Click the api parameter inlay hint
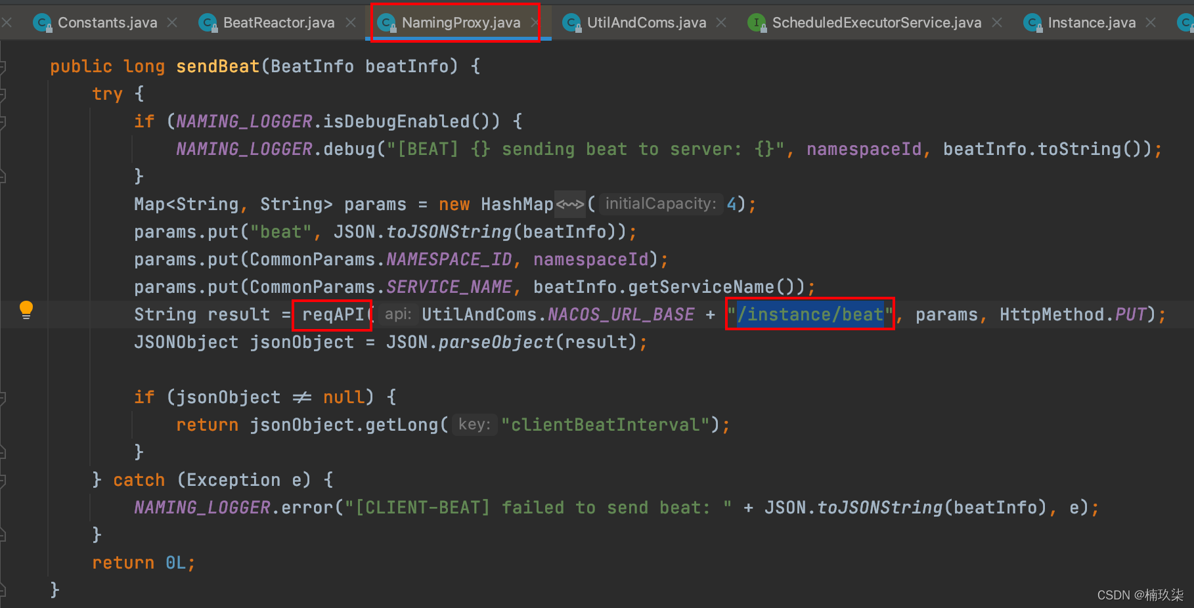 (x=398, y=314)
